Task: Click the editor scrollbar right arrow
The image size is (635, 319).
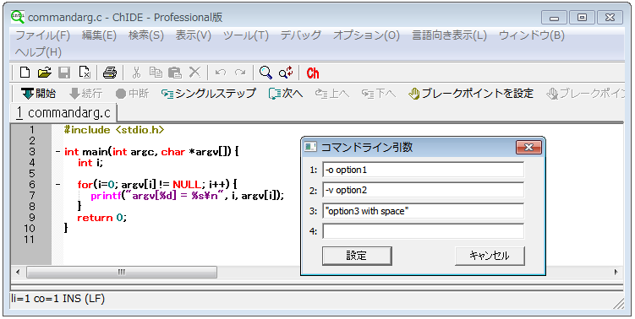Action: tap(616, 272)
